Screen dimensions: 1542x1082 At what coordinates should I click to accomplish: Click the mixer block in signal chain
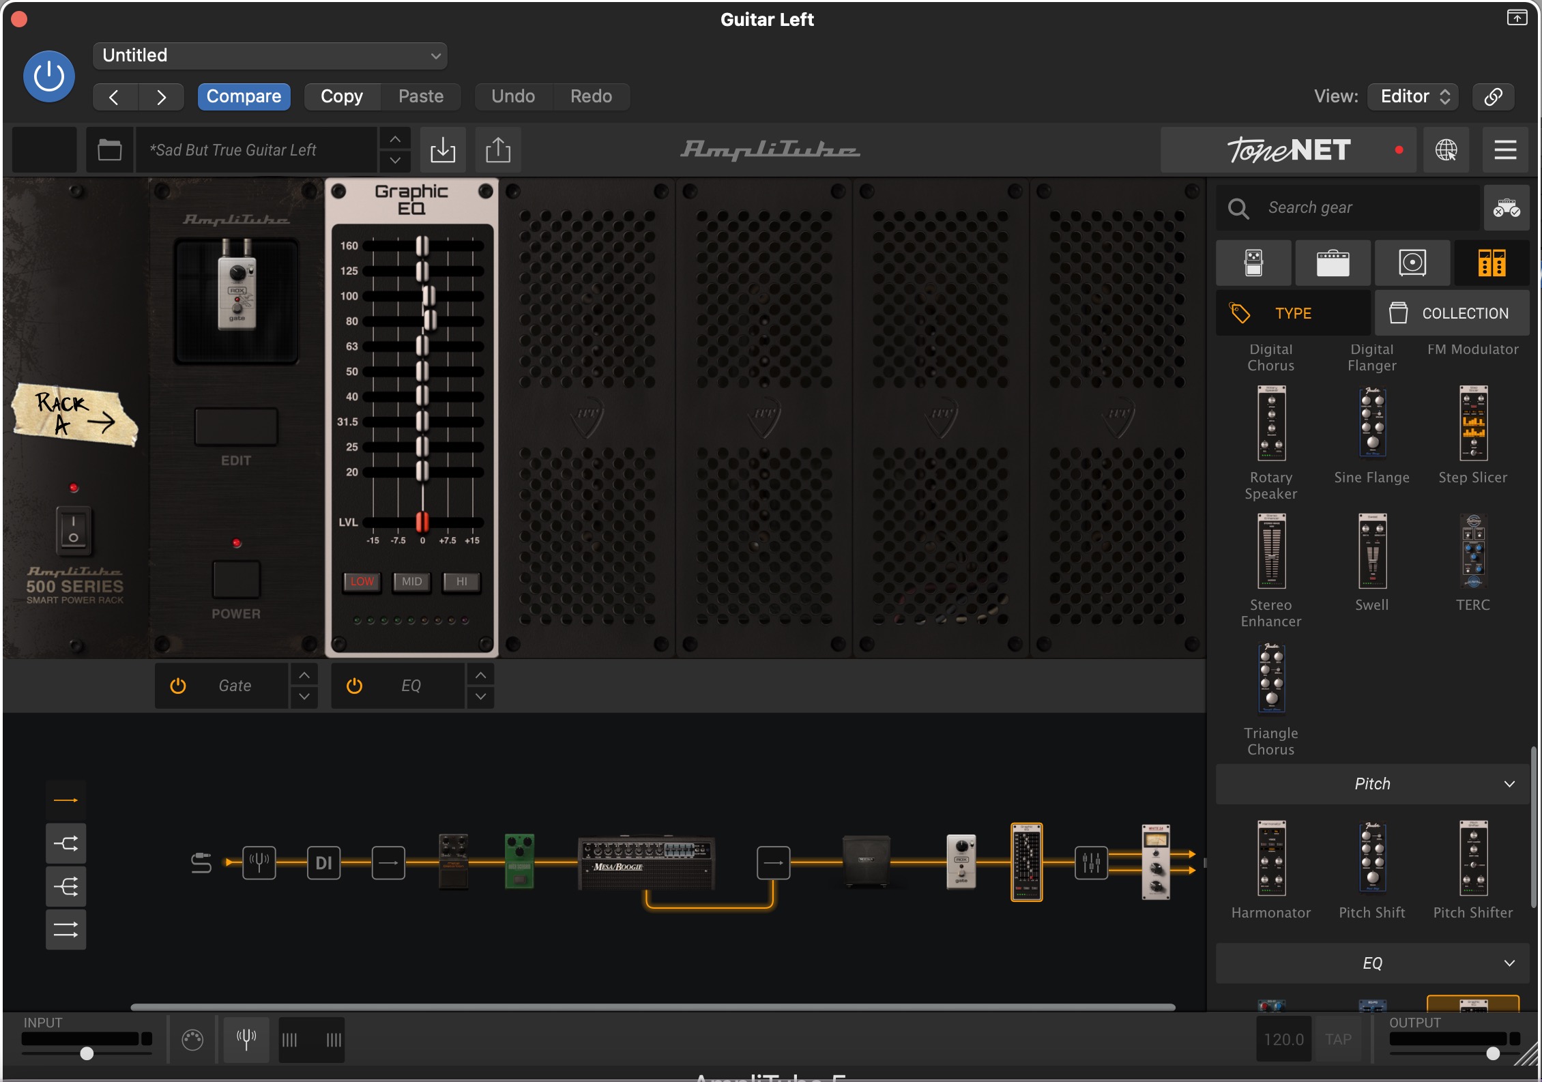pyautogui.click(x=1091, y=863)
